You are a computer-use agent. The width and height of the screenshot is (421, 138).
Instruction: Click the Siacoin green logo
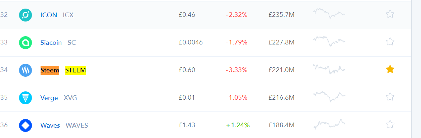25,42
